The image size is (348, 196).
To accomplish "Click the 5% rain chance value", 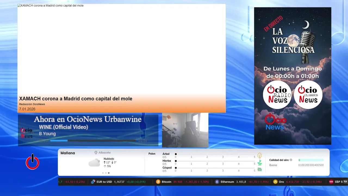I will point(109,166).
